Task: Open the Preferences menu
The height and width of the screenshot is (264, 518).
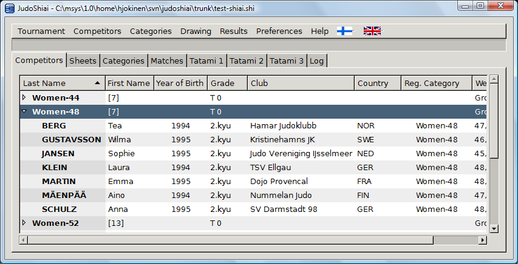Action: point(279,31)
